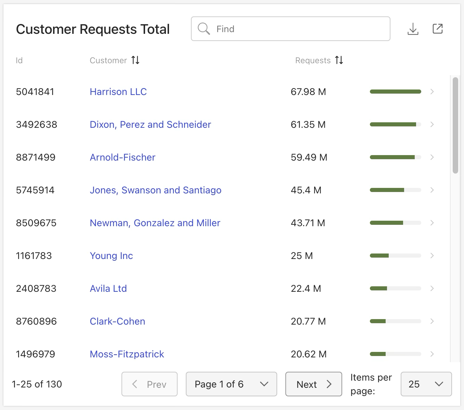Expand Young Inc row chevron

(x=432, y=256)
